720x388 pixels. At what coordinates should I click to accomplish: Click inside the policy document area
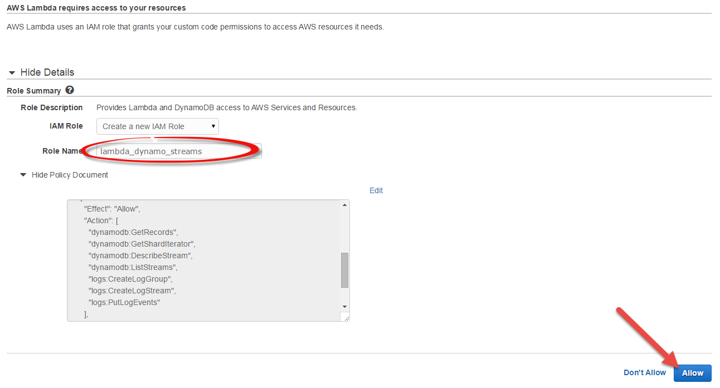tap(206, 262)
